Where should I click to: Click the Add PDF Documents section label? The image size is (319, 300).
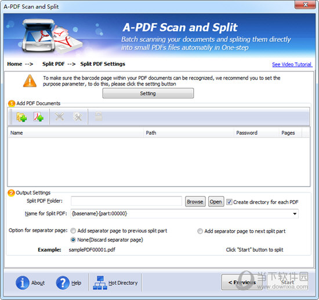click(38, 103)
